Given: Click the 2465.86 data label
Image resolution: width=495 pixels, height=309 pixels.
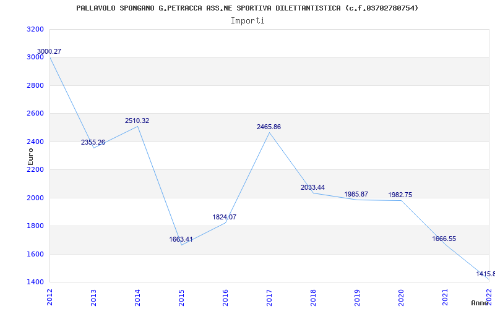Looking at the screenshot, I should pos(269,127).
